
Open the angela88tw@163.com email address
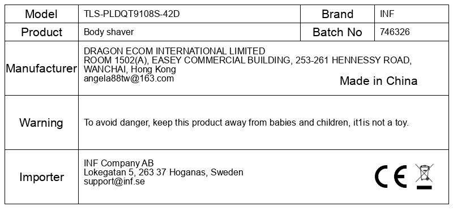tap(129, 79)
